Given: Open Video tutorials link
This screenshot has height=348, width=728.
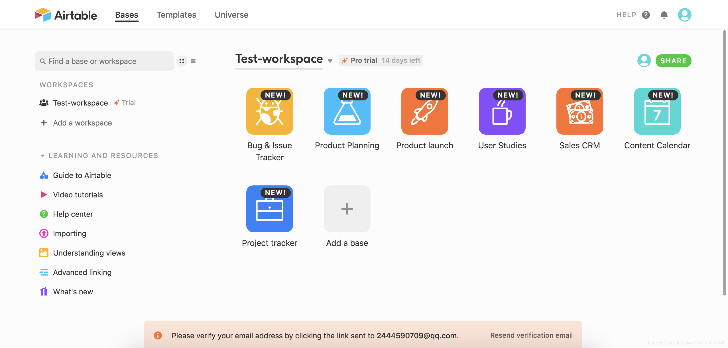Looking at the screenshot, I should (78, 195).
